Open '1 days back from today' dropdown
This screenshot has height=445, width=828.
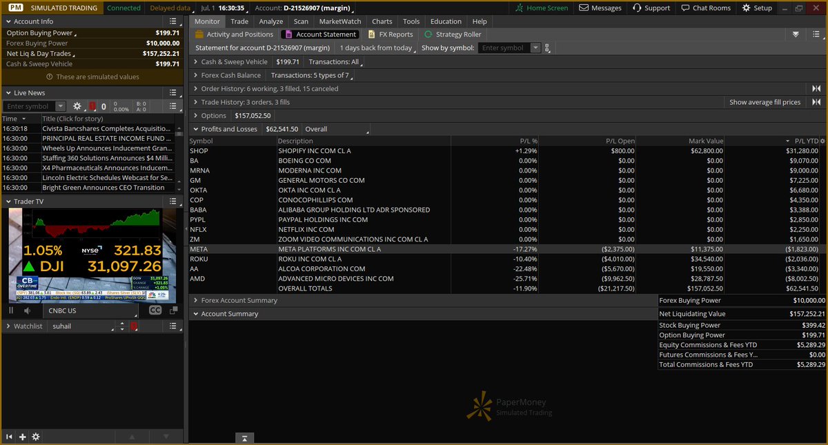click(x=377, y=48)
